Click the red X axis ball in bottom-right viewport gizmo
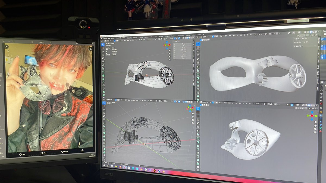The height and width of the screenshot is (183, 326). tap(312, 116)
